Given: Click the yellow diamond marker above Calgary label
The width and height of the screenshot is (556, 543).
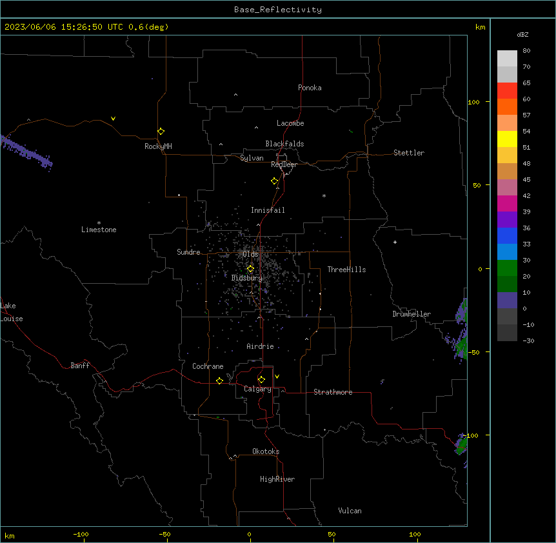Looking at the screenshot, I should tap(261, 380).
